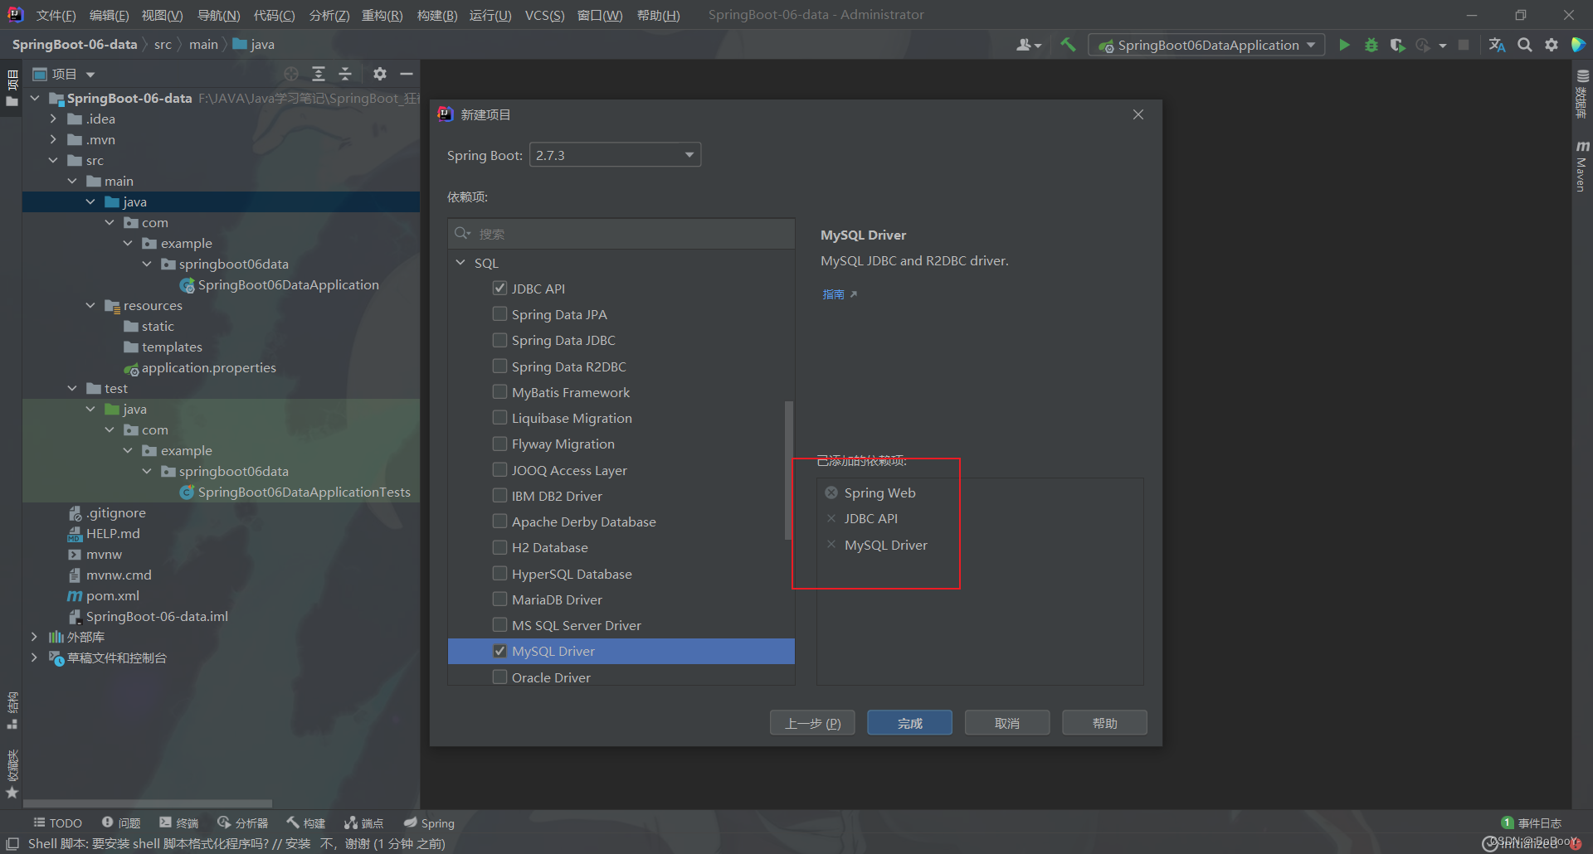Hide the project panel with minus icon

[x=407, y=74]
